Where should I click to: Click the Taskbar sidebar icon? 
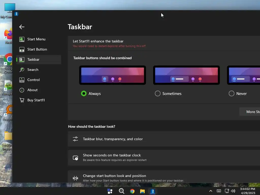[22, 59]
